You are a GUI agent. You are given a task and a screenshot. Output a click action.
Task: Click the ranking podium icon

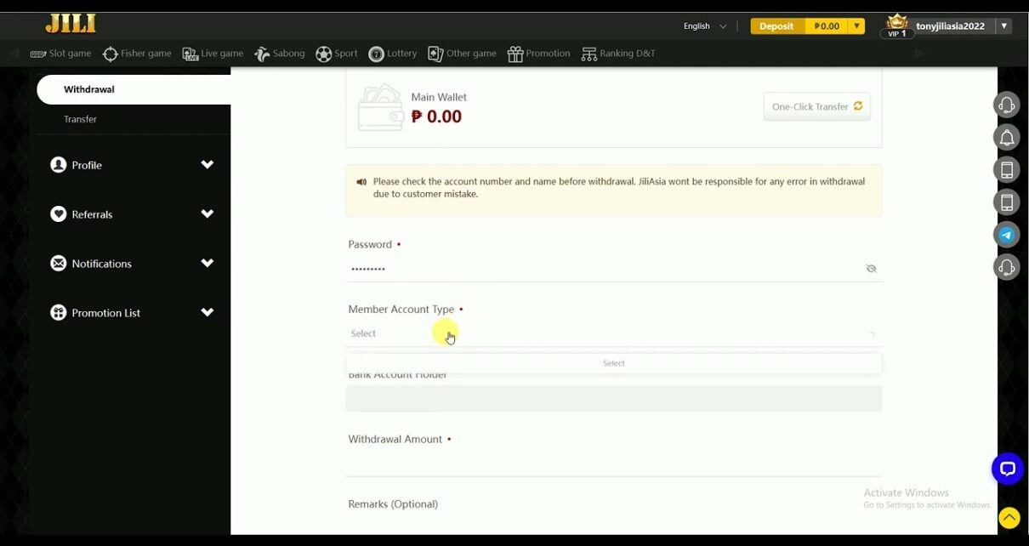point(588,54)
